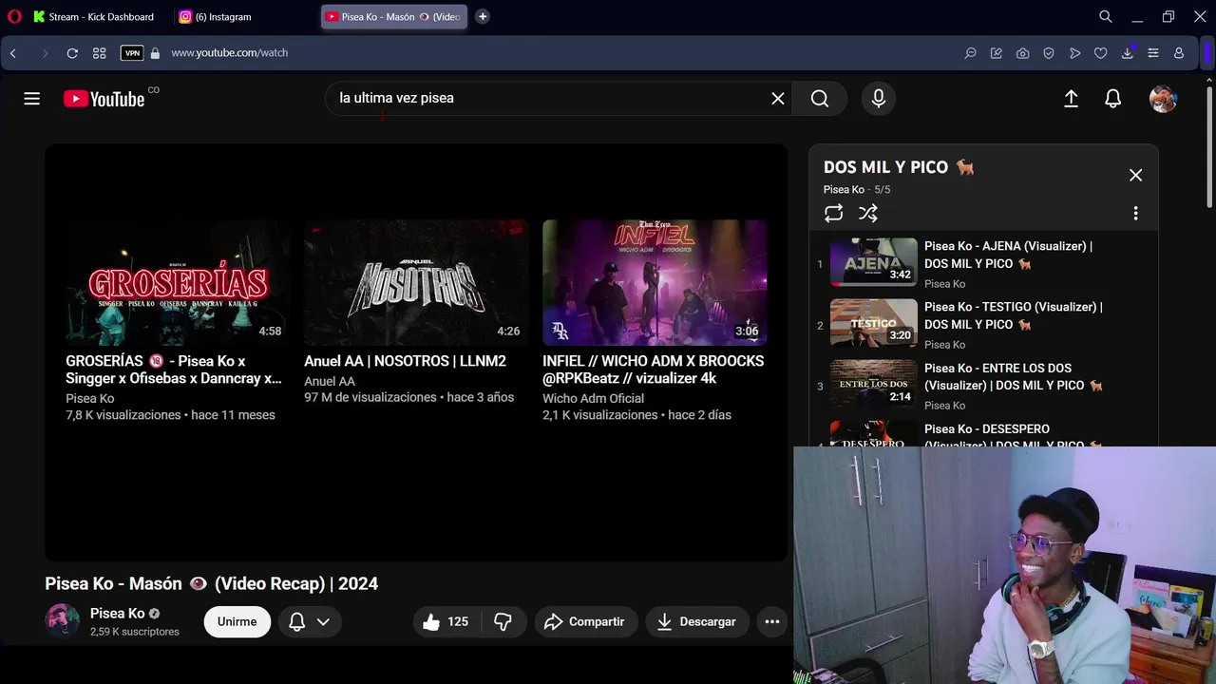Go to YouTube home via logo
The width and height of the screenshot is (1216, 684).
[x=104, y=99]
